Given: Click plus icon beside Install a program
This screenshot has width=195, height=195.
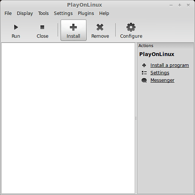Looking at the screenshot, I should (144, 65).
